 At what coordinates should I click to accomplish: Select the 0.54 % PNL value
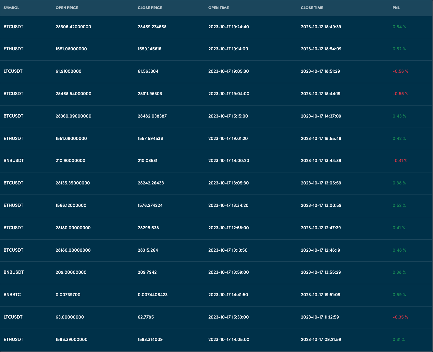[x=399, y=27]
